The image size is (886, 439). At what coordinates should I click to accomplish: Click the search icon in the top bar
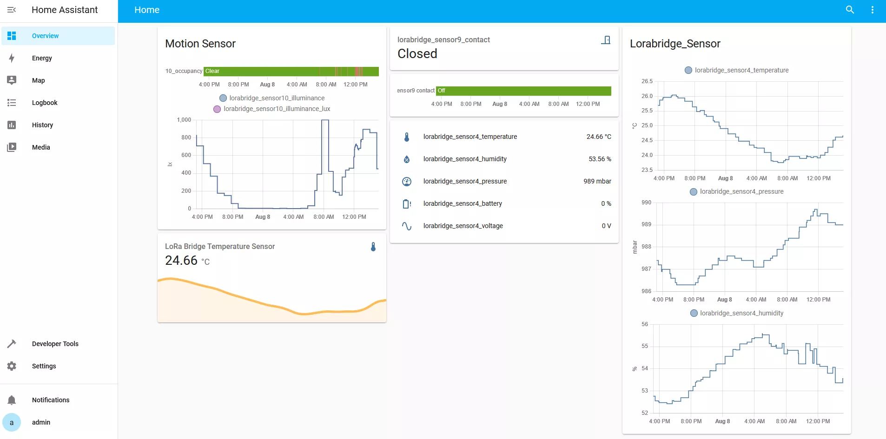tap(849, 9)
